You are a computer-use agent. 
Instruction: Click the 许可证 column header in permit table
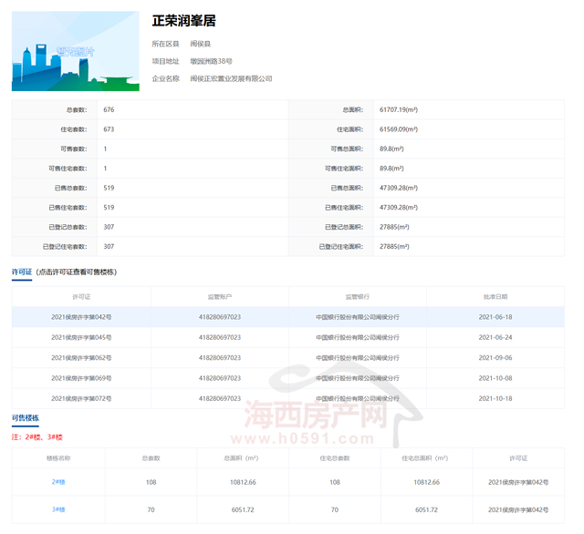(x=81, y=297)
